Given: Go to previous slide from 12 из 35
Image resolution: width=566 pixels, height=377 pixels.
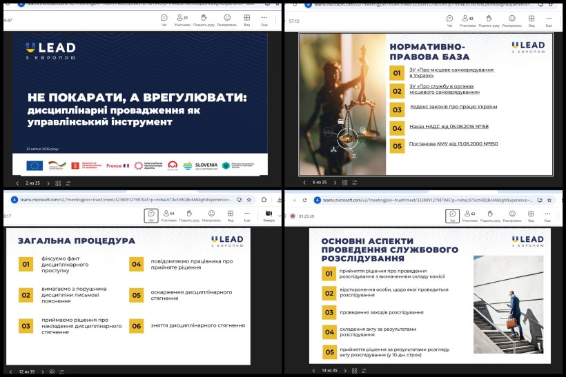Looking at the screenshot, I should click(x=11, y=371).
